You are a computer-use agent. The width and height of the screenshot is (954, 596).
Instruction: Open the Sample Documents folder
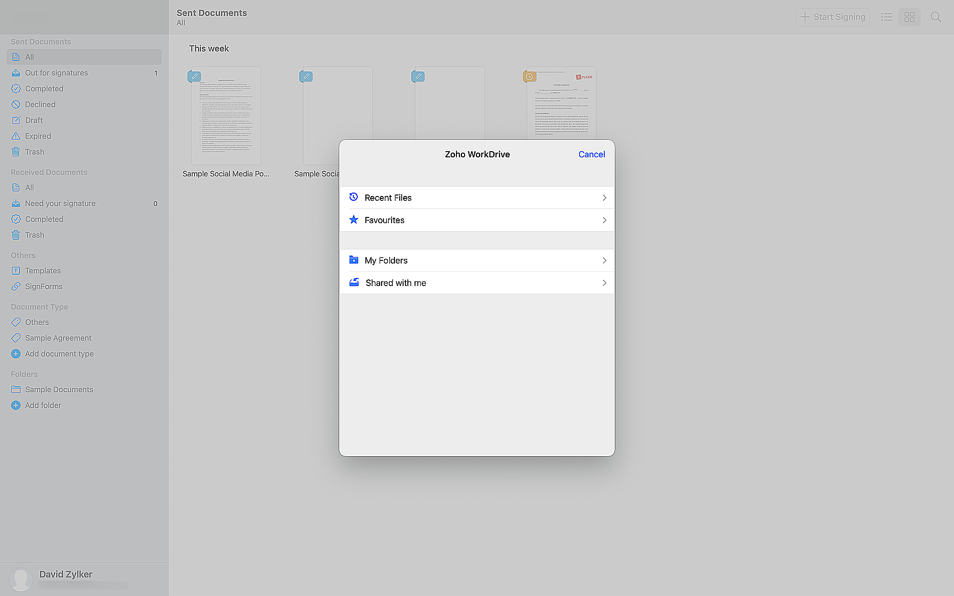pyautogui.click(x=59, y=390)
